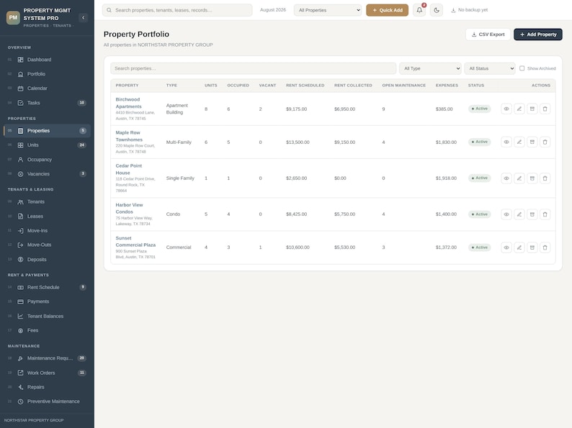Open Move-Ins sidebar item
Viewport: 572px width, 428px height.
click(47, 231)
